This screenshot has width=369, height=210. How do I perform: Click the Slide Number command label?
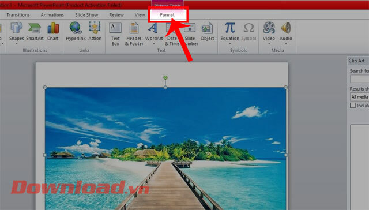point(191,41)
